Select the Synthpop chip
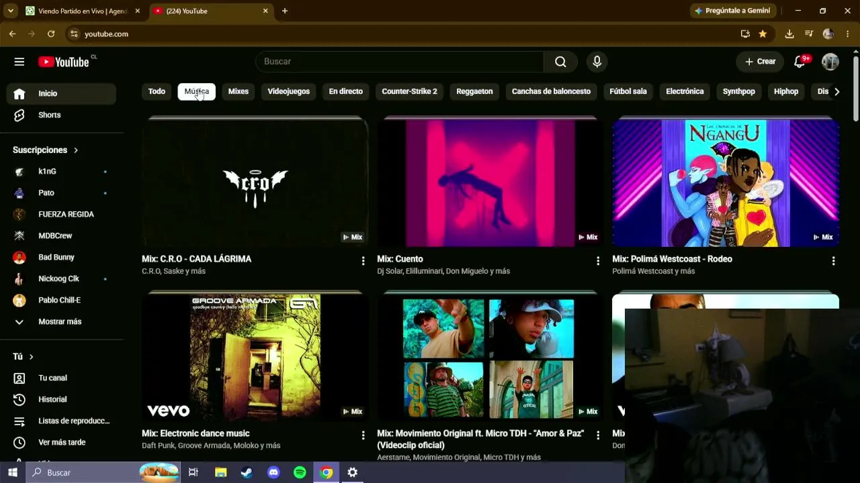The width and height of the screenshot is (860, 483). [739, 91]
